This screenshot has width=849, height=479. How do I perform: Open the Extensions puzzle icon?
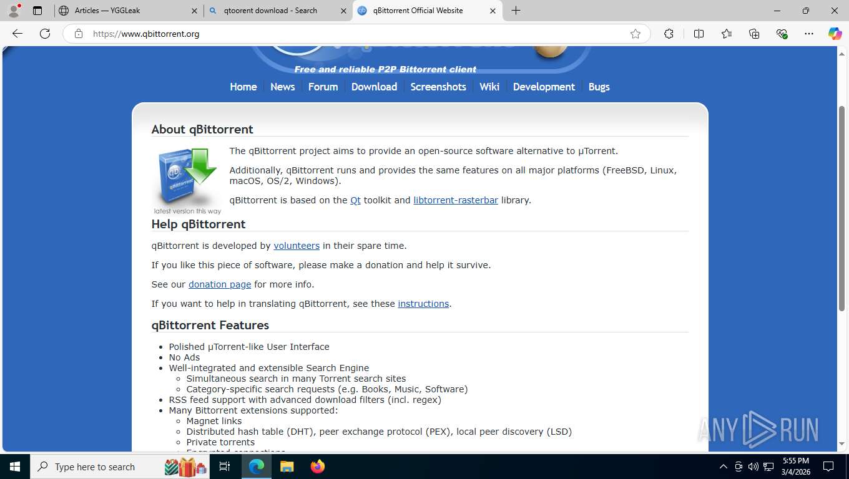(x=669, y=34)
